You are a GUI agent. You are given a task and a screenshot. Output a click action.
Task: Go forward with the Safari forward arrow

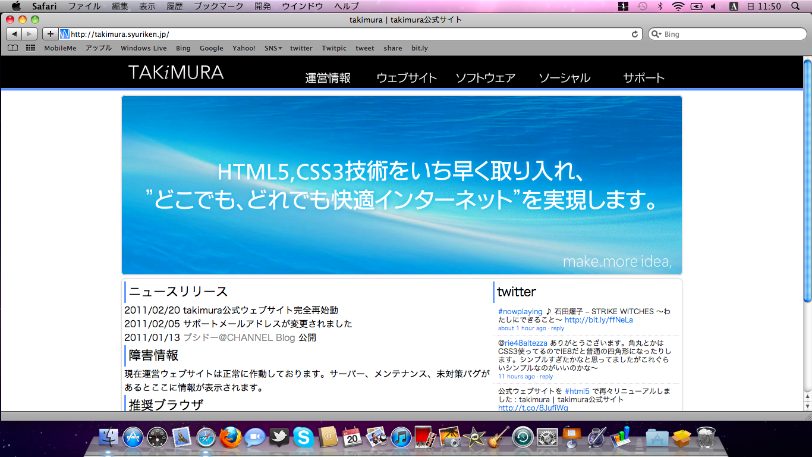tap(29, 34)
